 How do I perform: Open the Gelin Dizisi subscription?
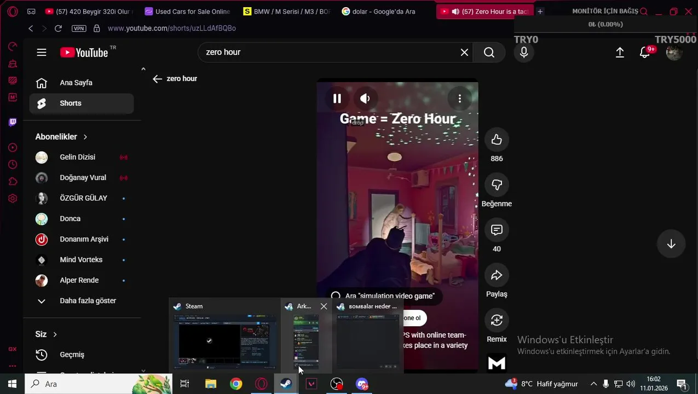(82, 158)
